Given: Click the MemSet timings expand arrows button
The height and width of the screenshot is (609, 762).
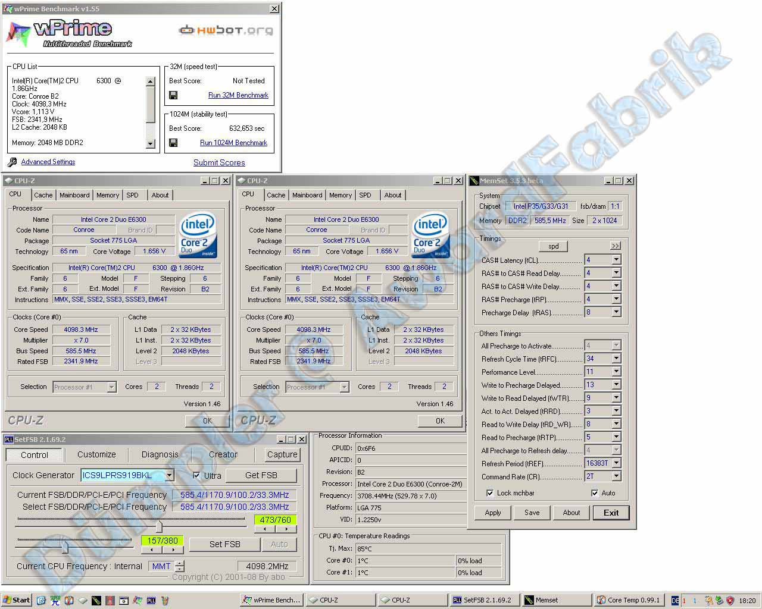Looking at the screenshot, I should coord(615,246).
